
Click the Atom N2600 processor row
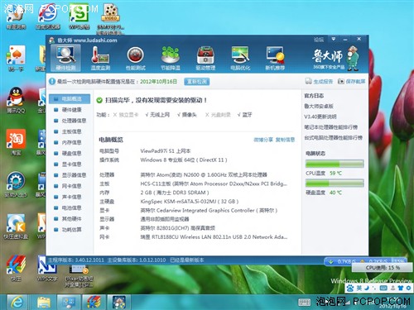point(183,174)
